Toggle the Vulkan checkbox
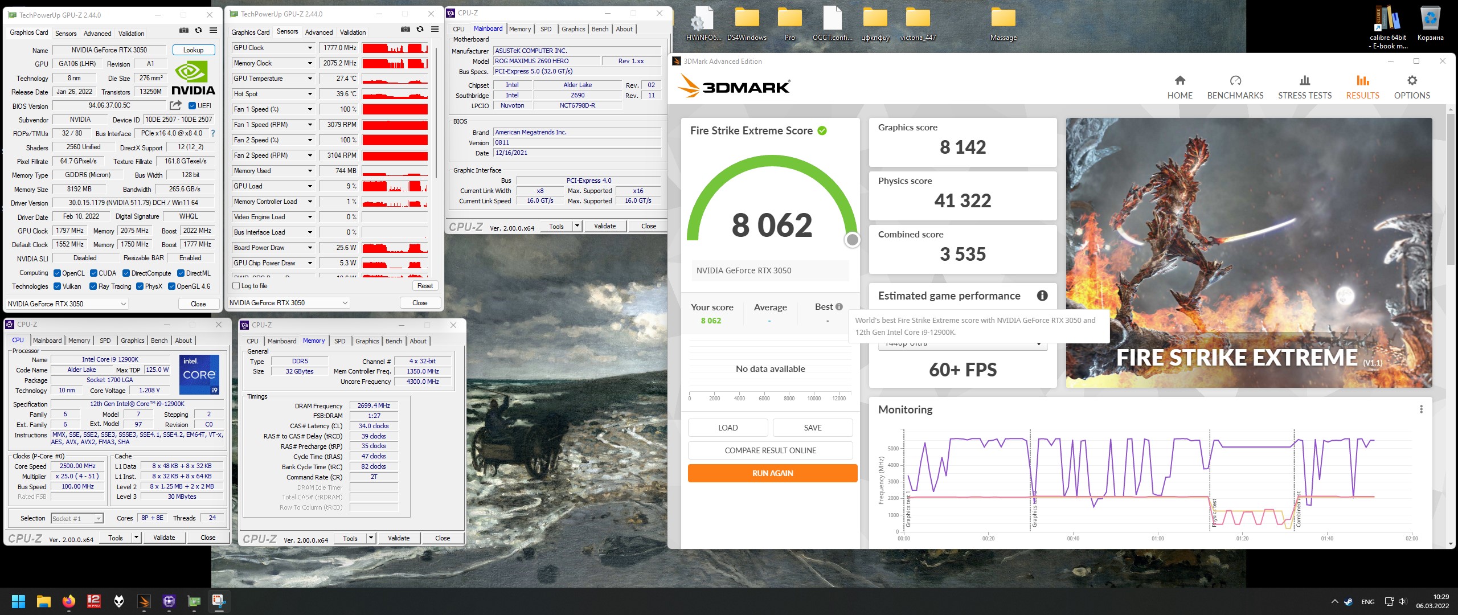The image size is (1458, 615). pos(57,286)
